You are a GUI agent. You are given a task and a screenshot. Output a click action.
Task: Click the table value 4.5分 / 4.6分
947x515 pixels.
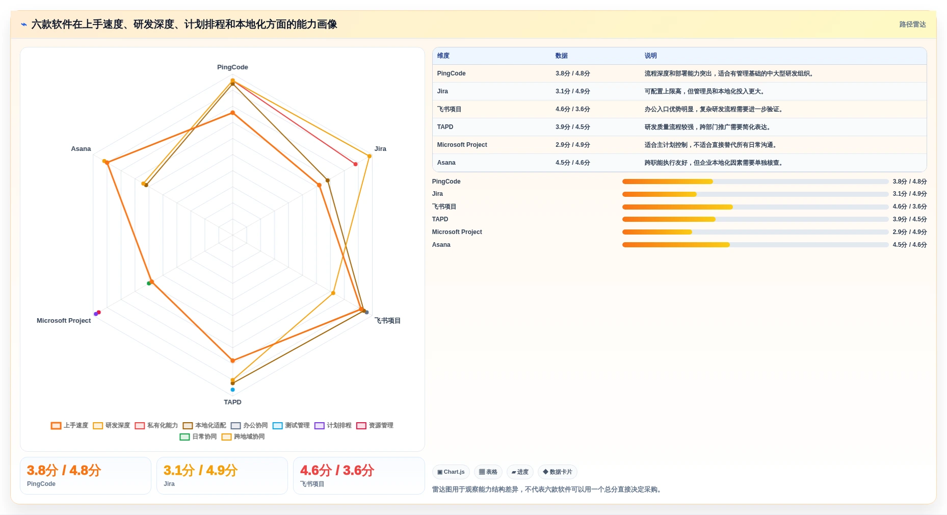[x=573, y=163]
